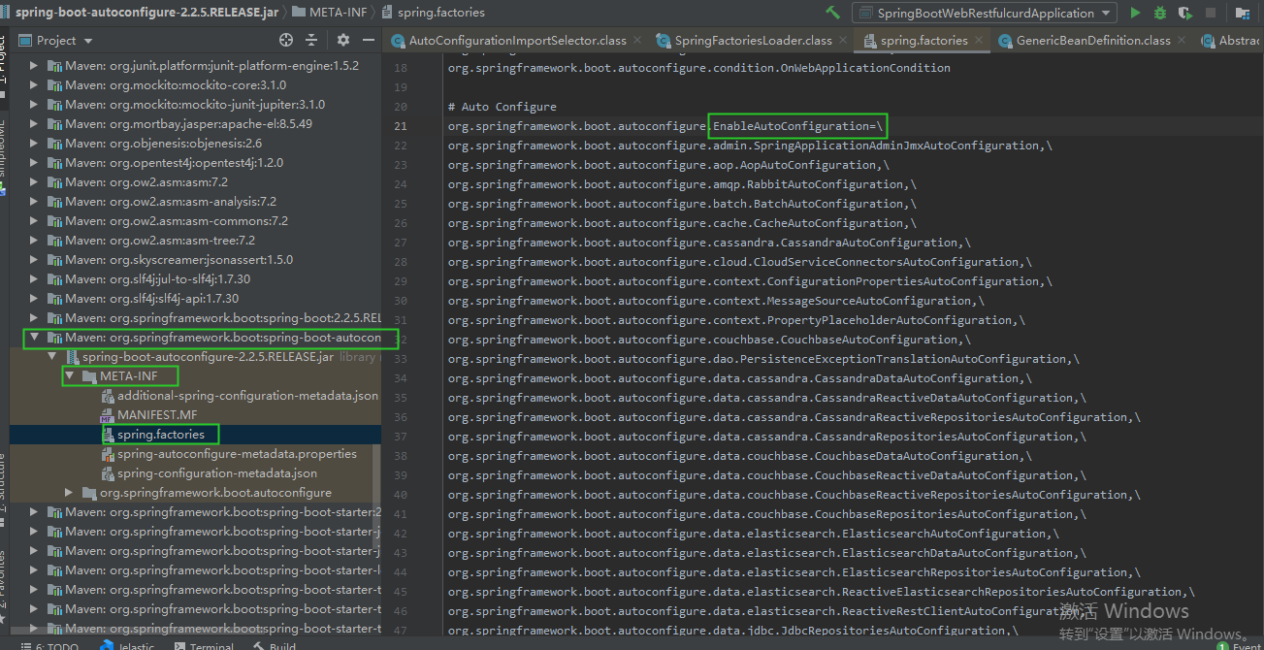Open the run configuration dropdown
This screenshot has height=650, width=1264.
[985, 13]
